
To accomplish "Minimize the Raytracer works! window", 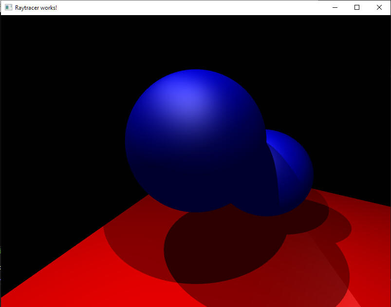I will [x=335, y=8].
